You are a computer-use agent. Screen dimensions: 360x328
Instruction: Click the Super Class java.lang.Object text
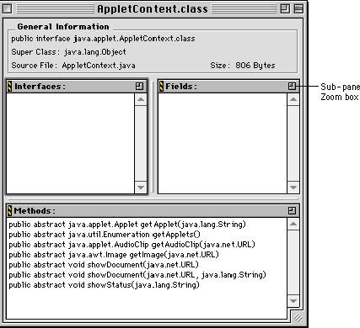tap(68, 52)
